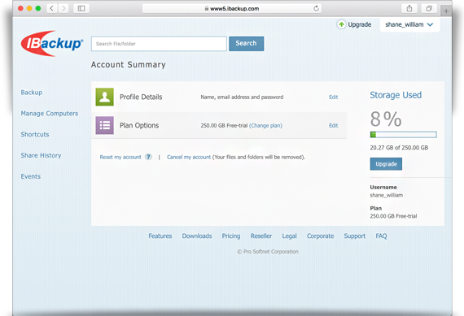Click the Profile Details label
Image resolution: width=464 pixels, height=316 pixels.
pos(141,97)
